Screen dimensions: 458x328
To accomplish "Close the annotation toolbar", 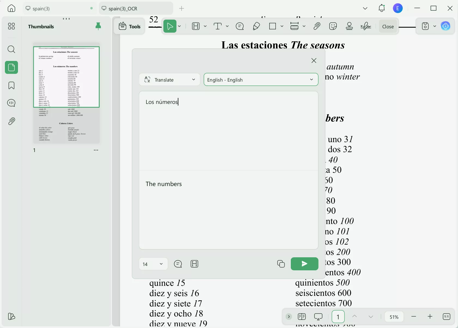I will [x=388, y=26].
